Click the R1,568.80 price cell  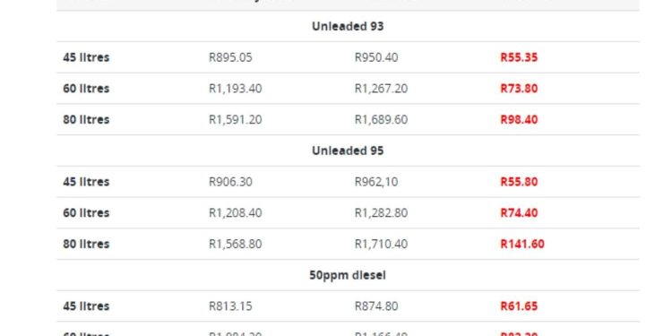click(236, 244)
